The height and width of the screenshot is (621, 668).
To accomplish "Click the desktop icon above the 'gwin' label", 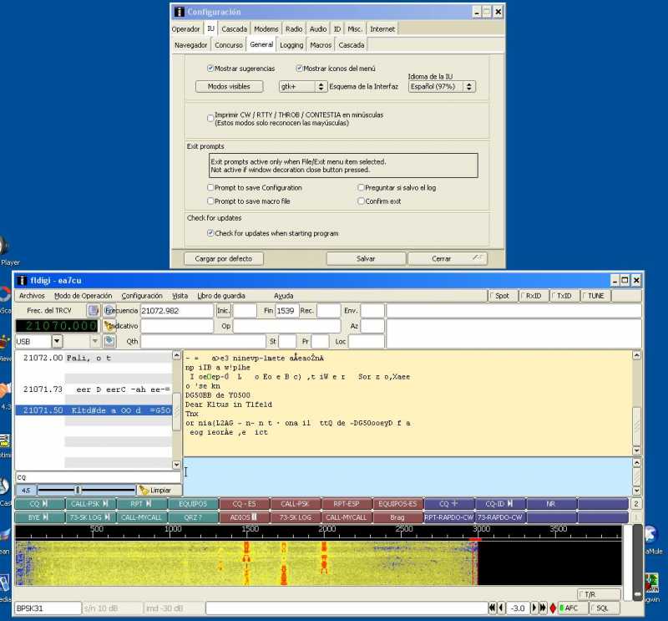I will coord(651,583).
